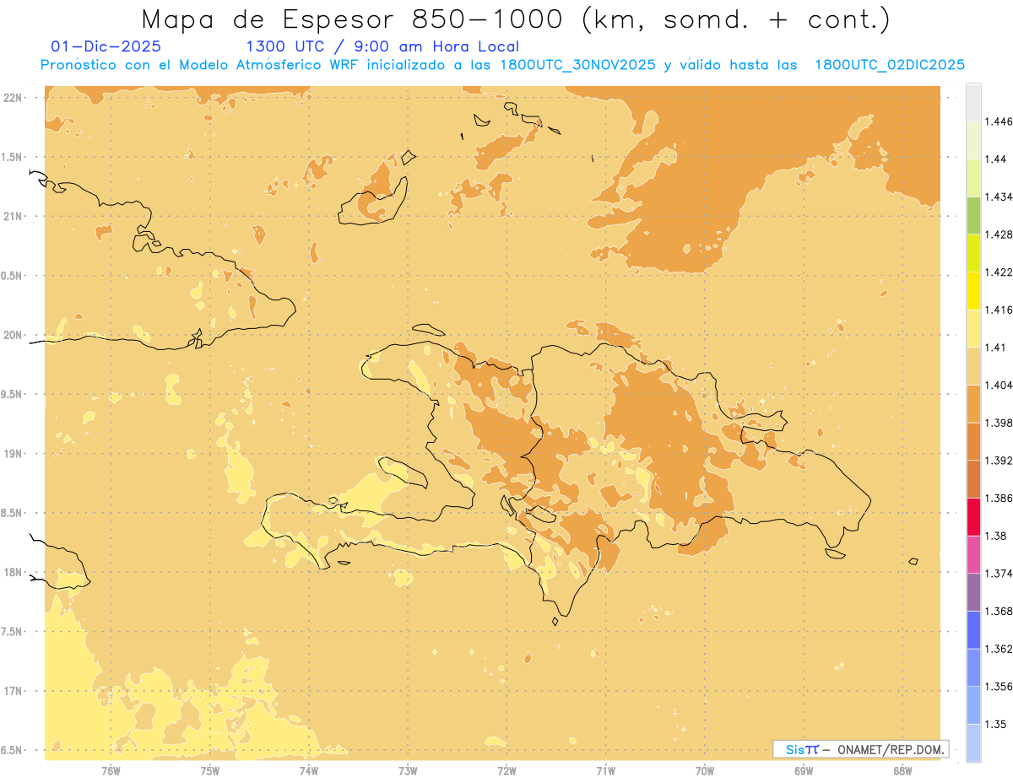Click the '1.422' colorbar value
The height and width of the screenshot is (782, 1013).
(999, 272)
